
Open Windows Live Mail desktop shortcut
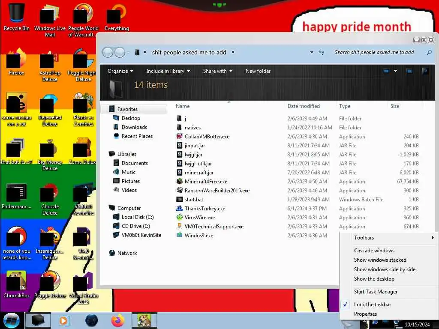pos(50,20)
